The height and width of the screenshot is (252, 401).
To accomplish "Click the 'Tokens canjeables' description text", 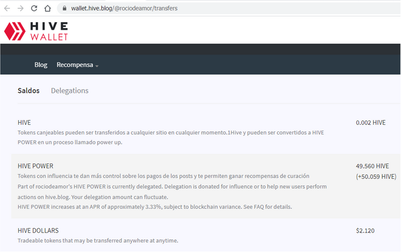I will click(171, 138).
